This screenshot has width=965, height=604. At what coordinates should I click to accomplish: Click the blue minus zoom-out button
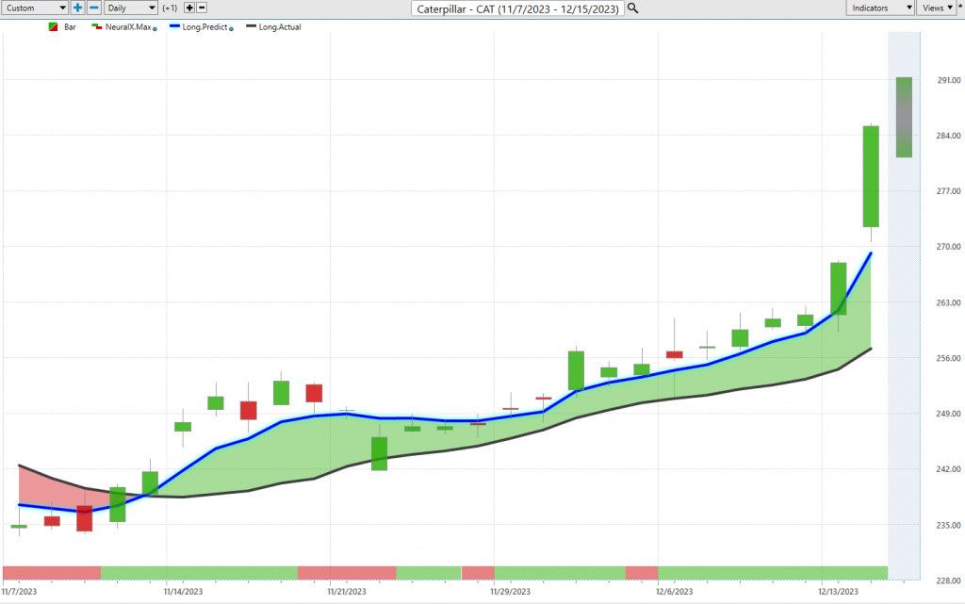(93, 8)
